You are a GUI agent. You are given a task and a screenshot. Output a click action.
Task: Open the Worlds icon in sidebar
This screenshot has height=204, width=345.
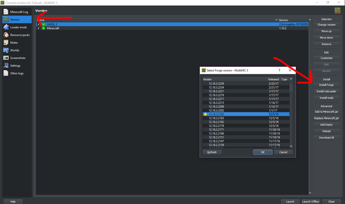[x=6, y=50]
